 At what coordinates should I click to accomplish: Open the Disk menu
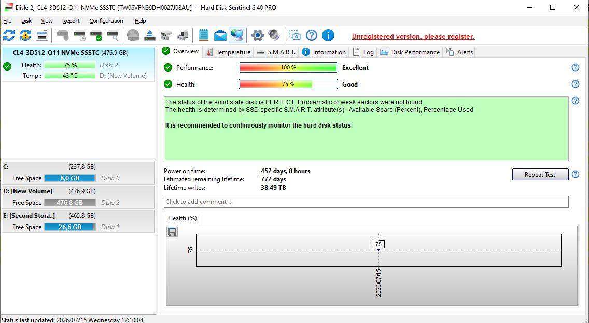click(x=26, y=21)
